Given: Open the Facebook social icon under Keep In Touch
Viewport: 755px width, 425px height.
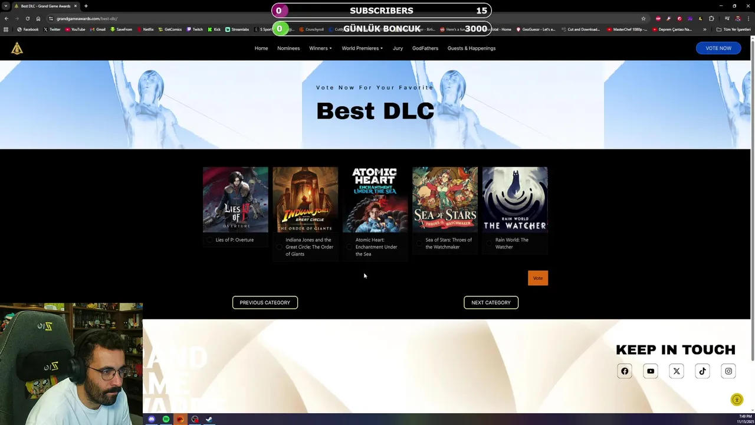Looking at the screenshot, I should click(x=625, y=371).
